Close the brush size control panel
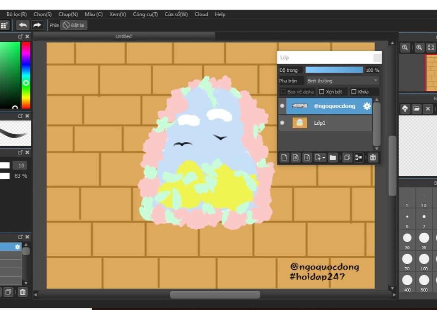 [x=27, y=152]
